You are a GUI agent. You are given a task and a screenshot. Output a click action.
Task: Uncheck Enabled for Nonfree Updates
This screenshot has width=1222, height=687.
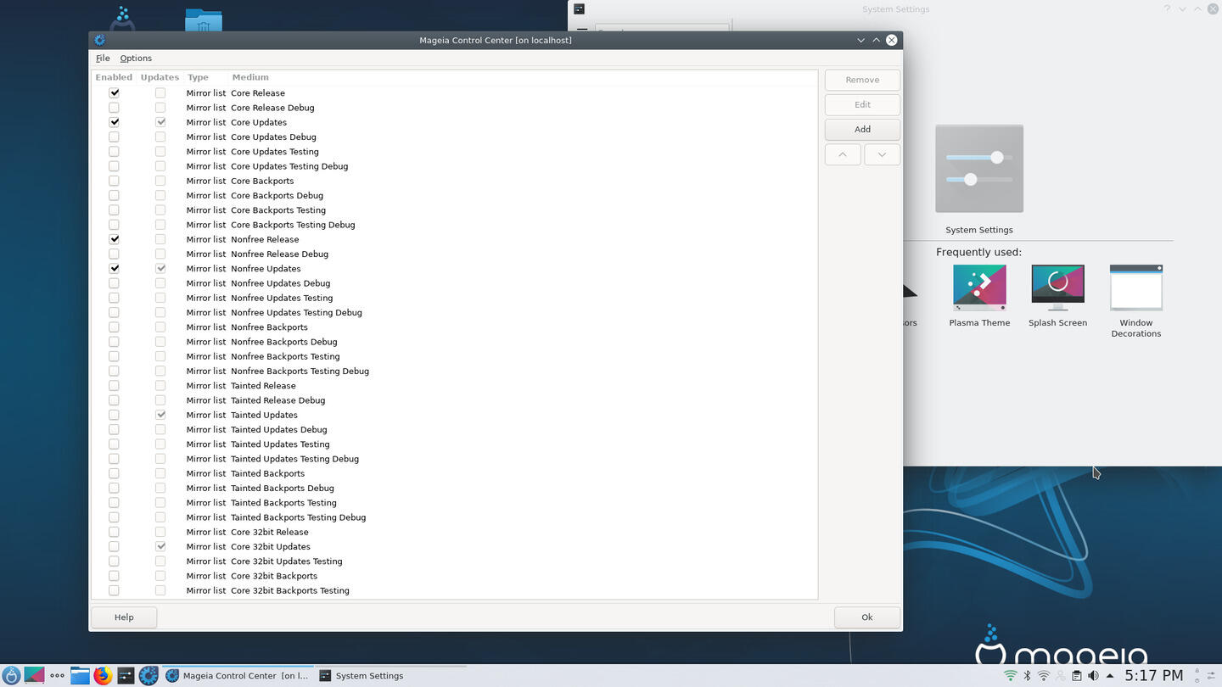(114, 269)
